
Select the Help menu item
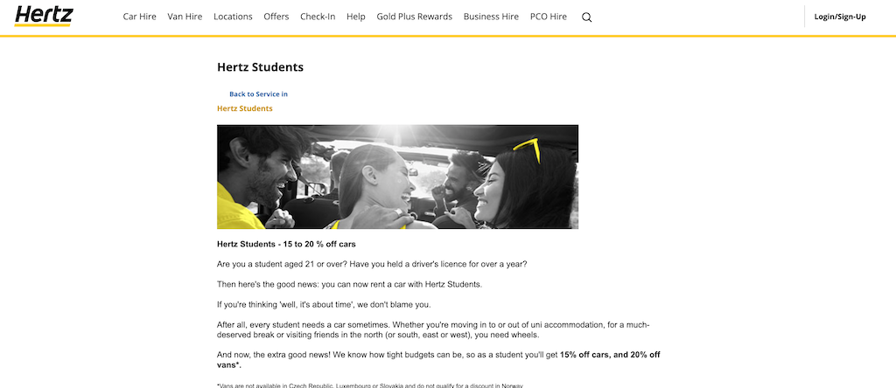click(356, 17)
